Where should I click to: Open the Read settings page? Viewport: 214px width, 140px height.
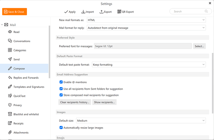[24, 32]
